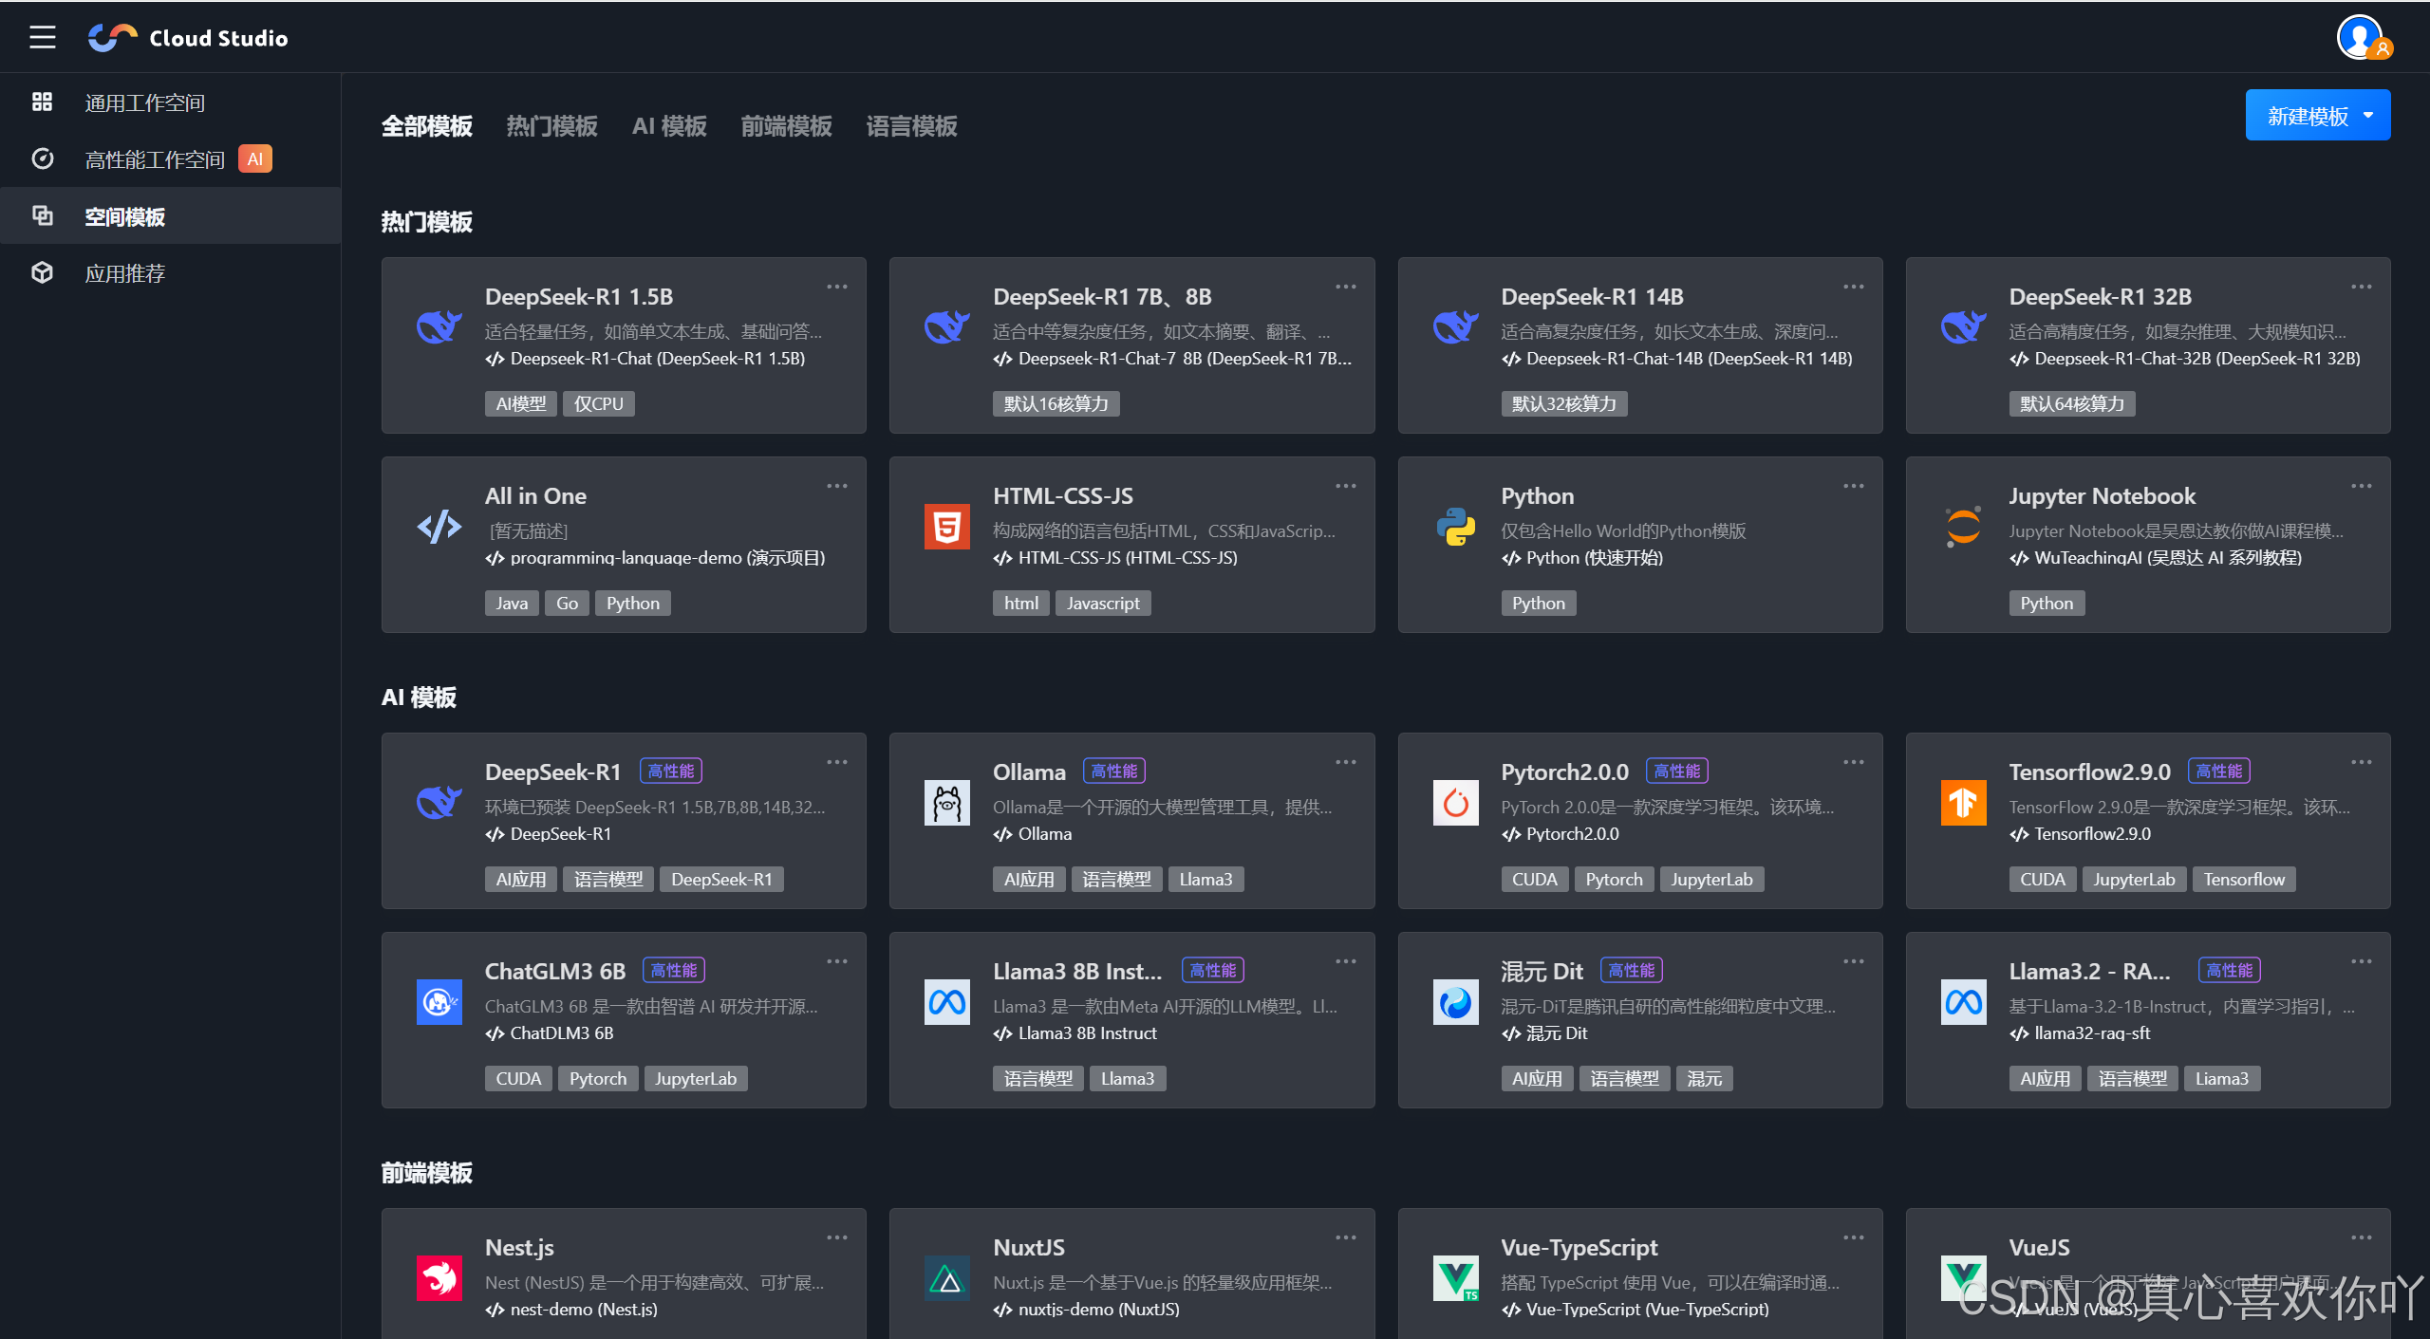Toggle the hamburger menu icon
The width and height of the screenshot is (2430, 1339).
[42, 38]
